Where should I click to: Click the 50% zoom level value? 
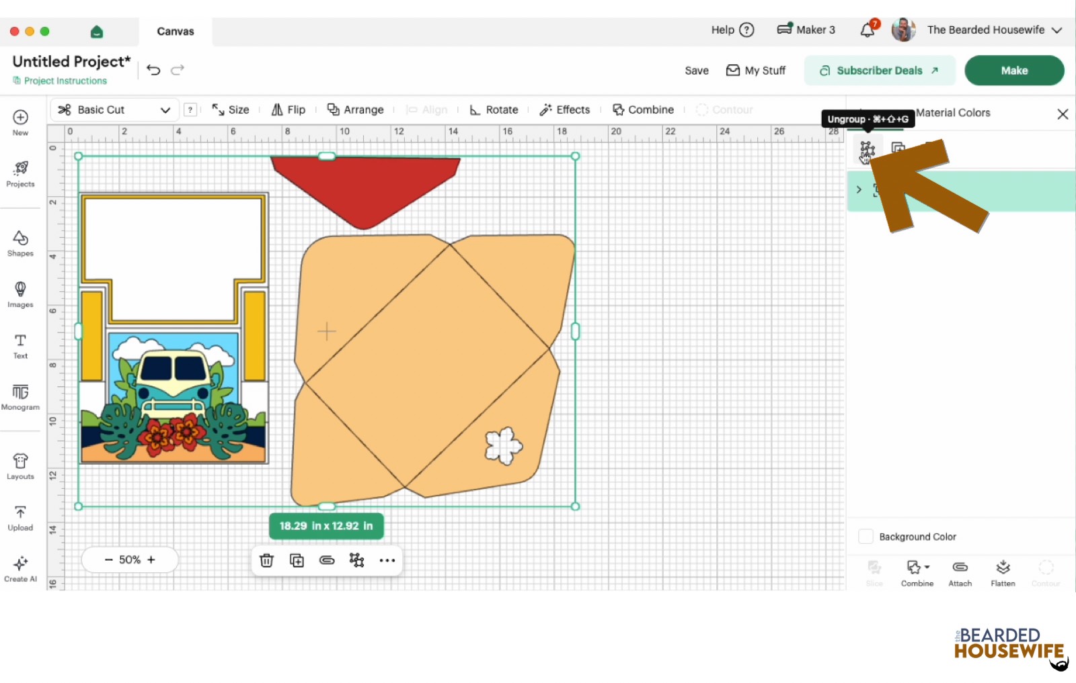[x=130, y=559]
